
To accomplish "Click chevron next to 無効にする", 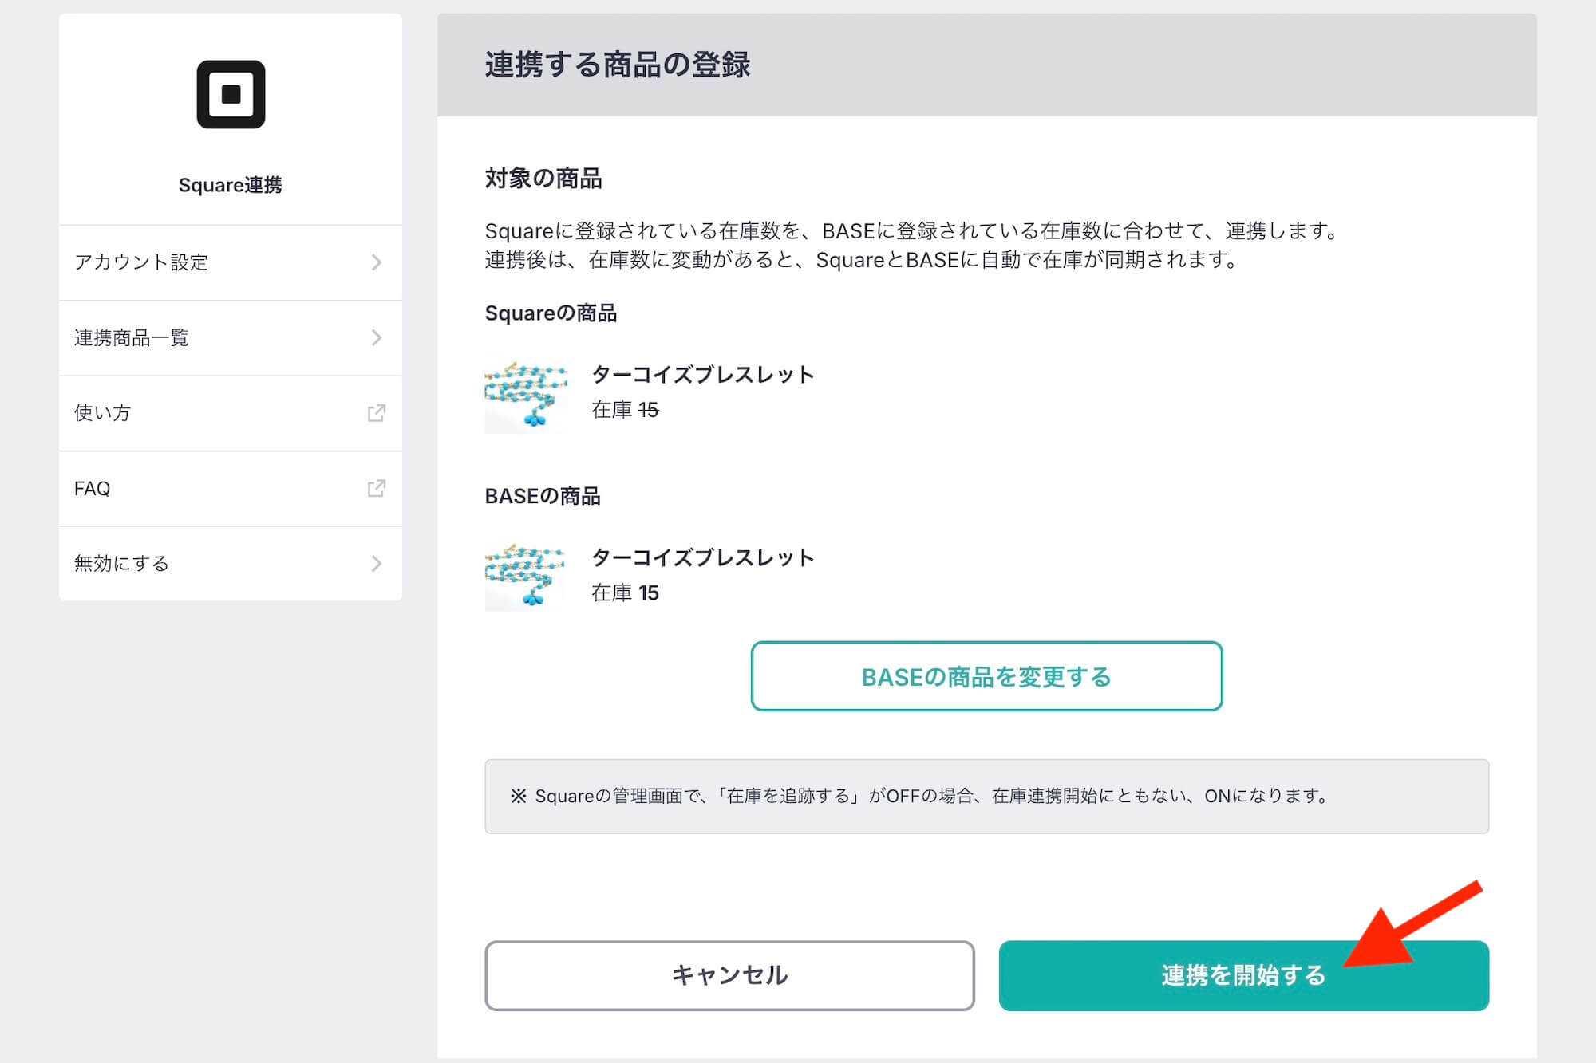I will click(x=377, y=564).
